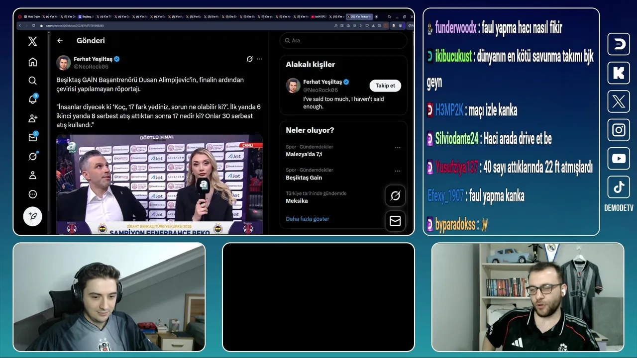The height and width of the screenshot is (358, 637).
Task: Open the Notifications bell icon
Action: click(33, 99)
